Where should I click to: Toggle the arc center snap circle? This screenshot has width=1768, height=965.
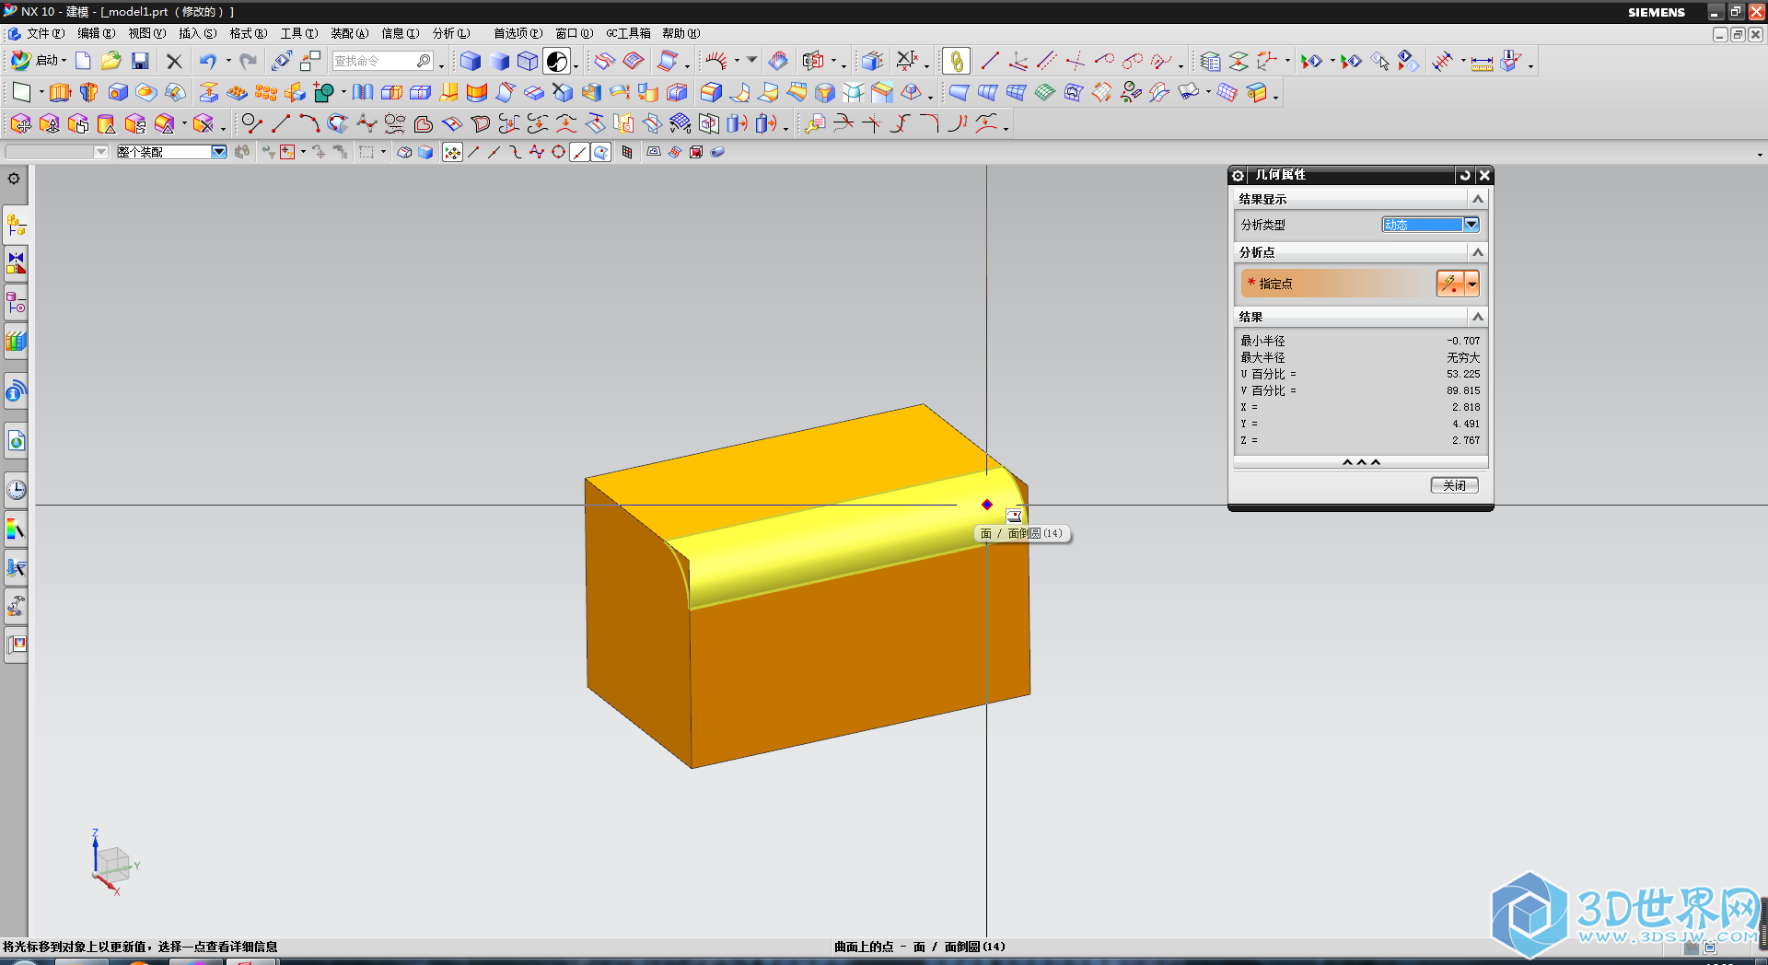(558, 153)
